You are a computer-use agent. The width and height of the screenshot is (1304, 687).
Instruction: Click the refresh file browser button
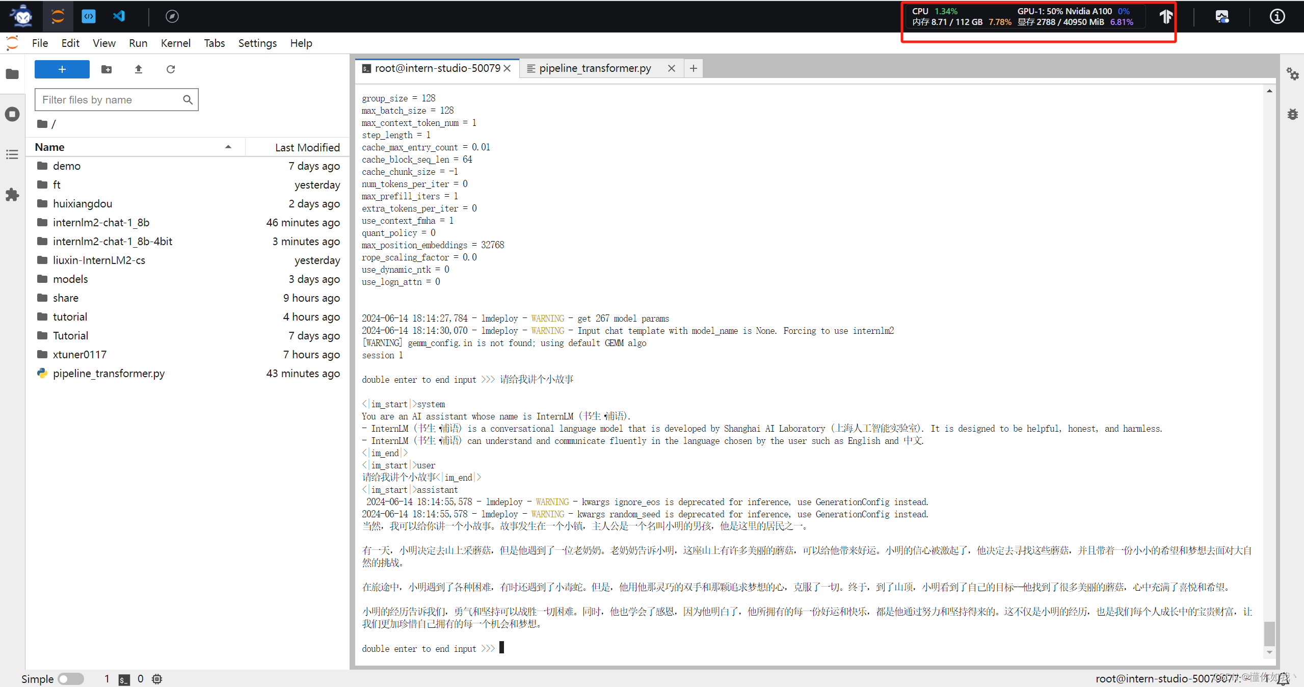[171, 69]
